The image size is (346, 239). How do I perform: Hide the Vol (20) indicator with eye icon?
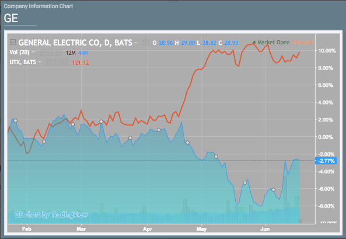pos(43,52)
